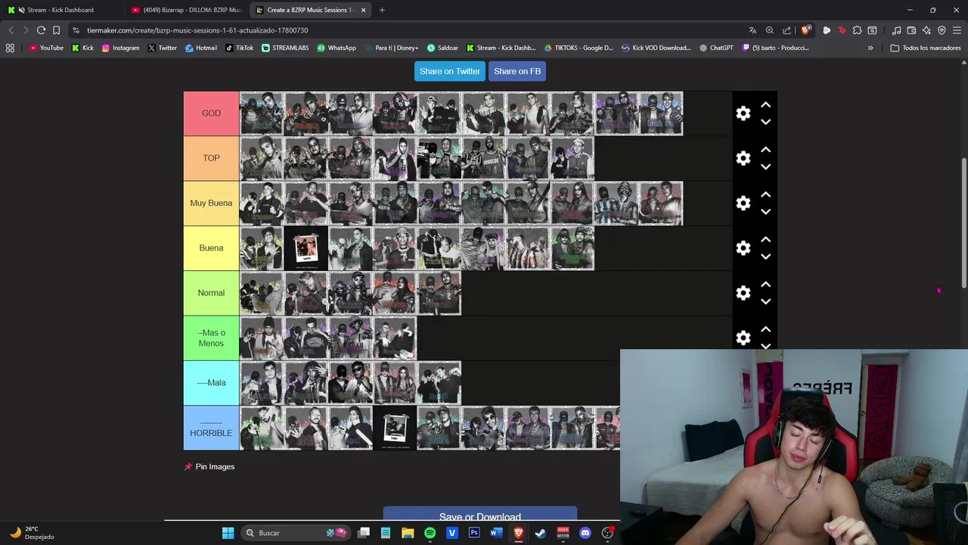Open the music note playlist icon
Viewport: 968px width, 545px height.
pos(896,30)
